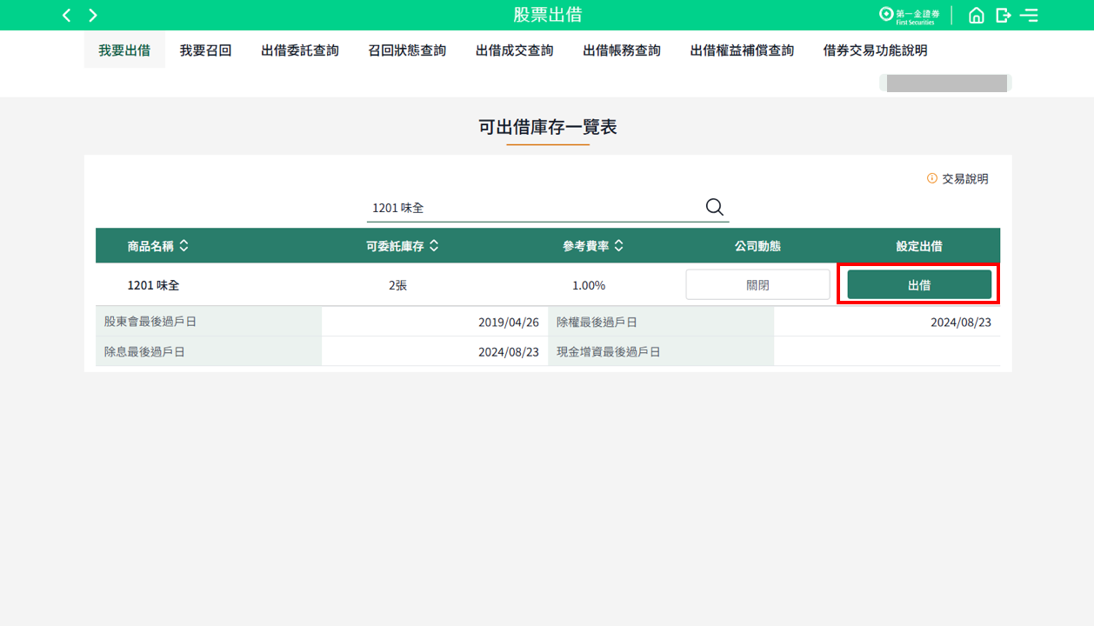Click the First Securities logo
The image size is (1094, 626).
910,16
